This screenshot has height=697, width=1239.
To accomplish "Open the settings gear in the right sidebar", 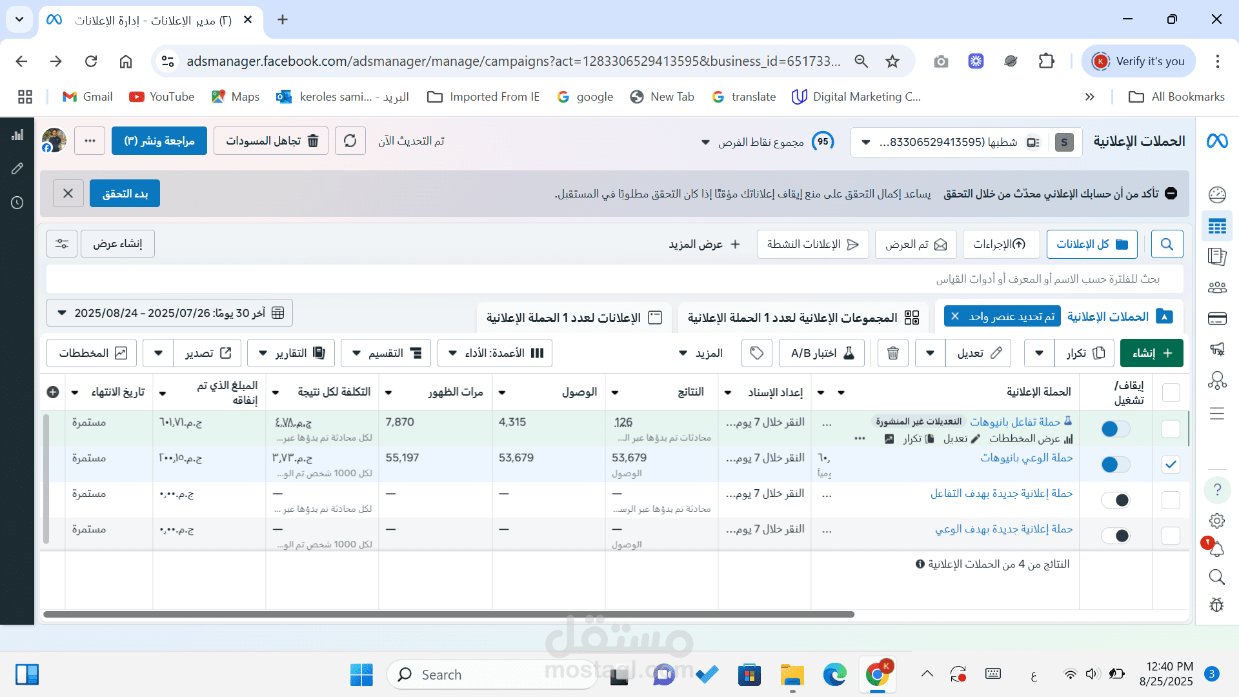I will 1217,521.
